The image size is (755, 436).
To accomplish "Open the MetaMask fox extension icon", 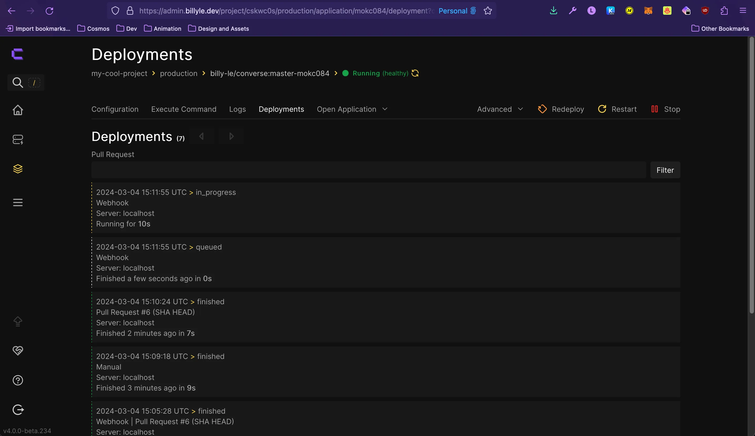I will click(x=648, y=11).
